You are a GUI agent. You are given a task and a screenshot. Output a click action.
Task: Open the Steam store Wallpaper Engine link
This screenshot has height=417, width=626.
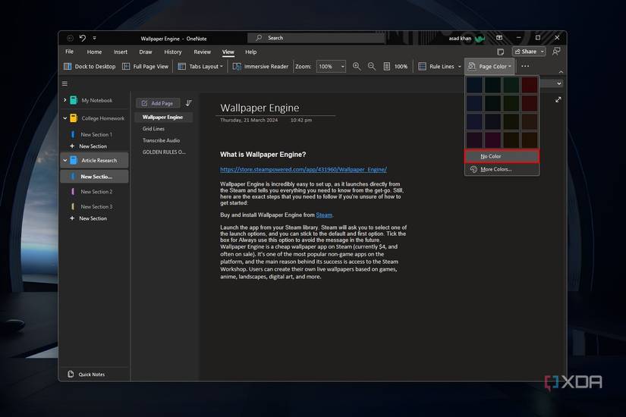pos(304,170)
